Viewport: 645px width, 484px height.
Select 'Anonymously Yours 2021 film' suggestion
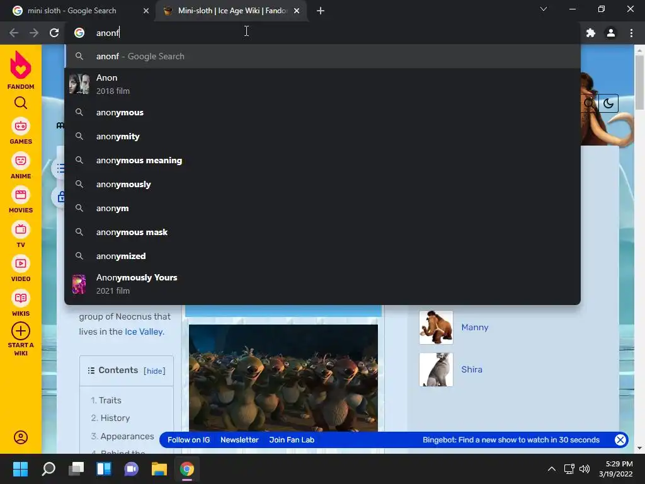[322, 284]
